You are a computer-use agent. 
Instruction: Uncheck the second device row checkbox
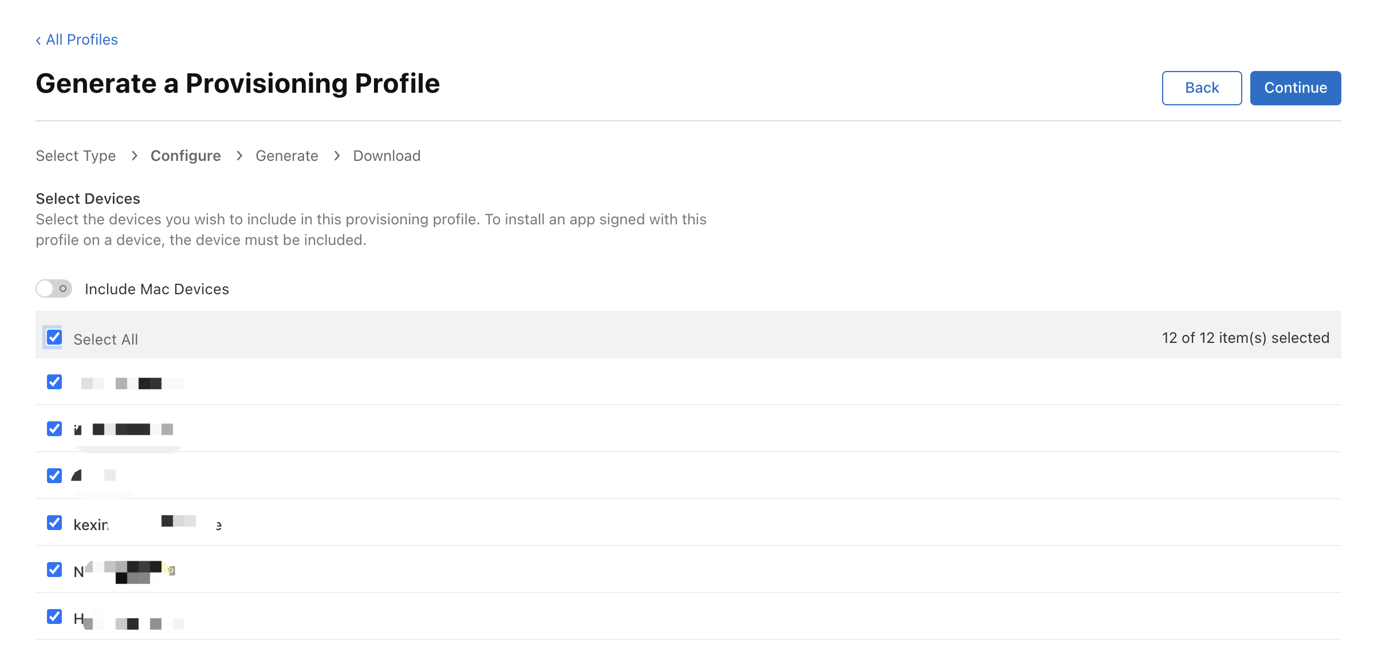54,429
